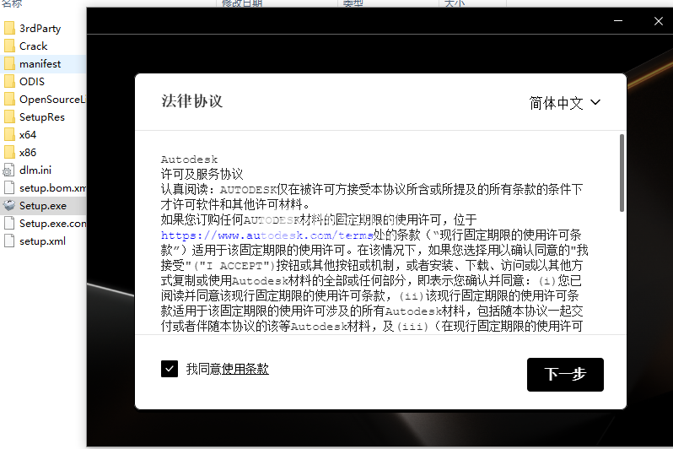The width and height of the screenshot is (673, 449).
Task: Open the autodesk.com/terms hyperlink
Action: tap(267, 235)
